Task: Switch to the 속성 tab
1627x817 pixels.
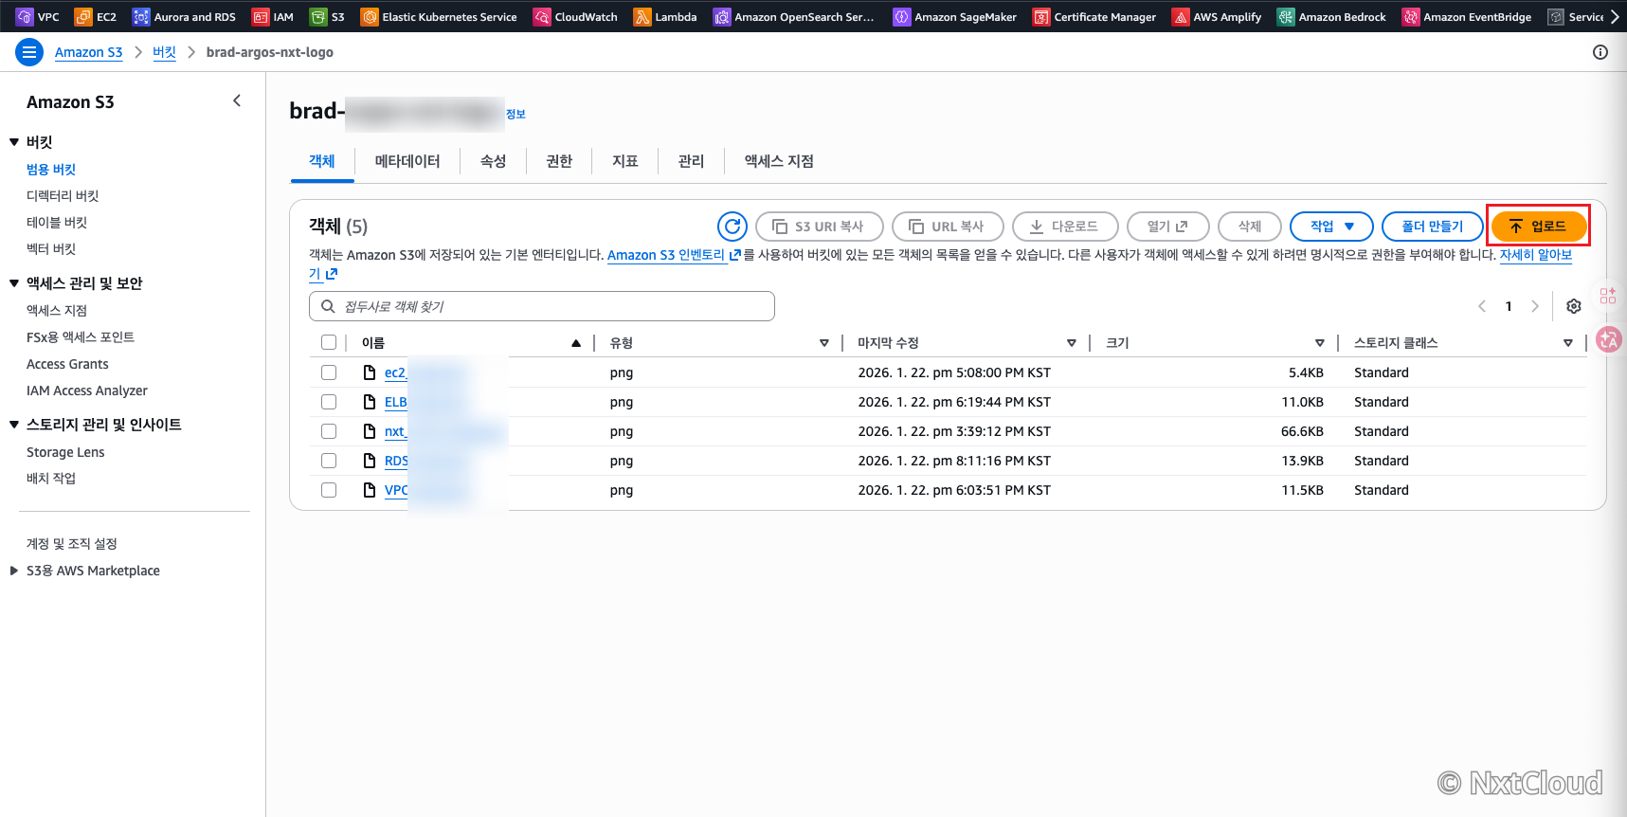Action: tap(493, 161)
